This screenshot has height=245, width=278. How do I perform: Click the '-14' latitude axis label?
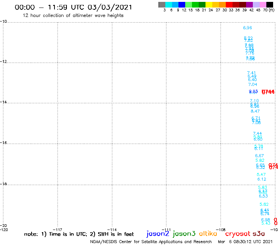[3, 102]
